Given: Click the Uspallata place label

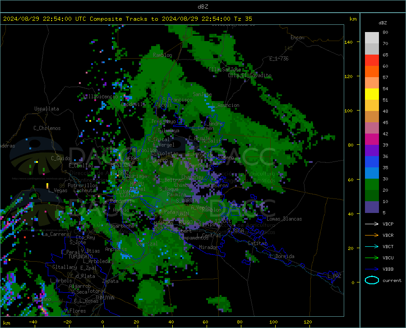Looking at the screenshot, I should 46,109.
